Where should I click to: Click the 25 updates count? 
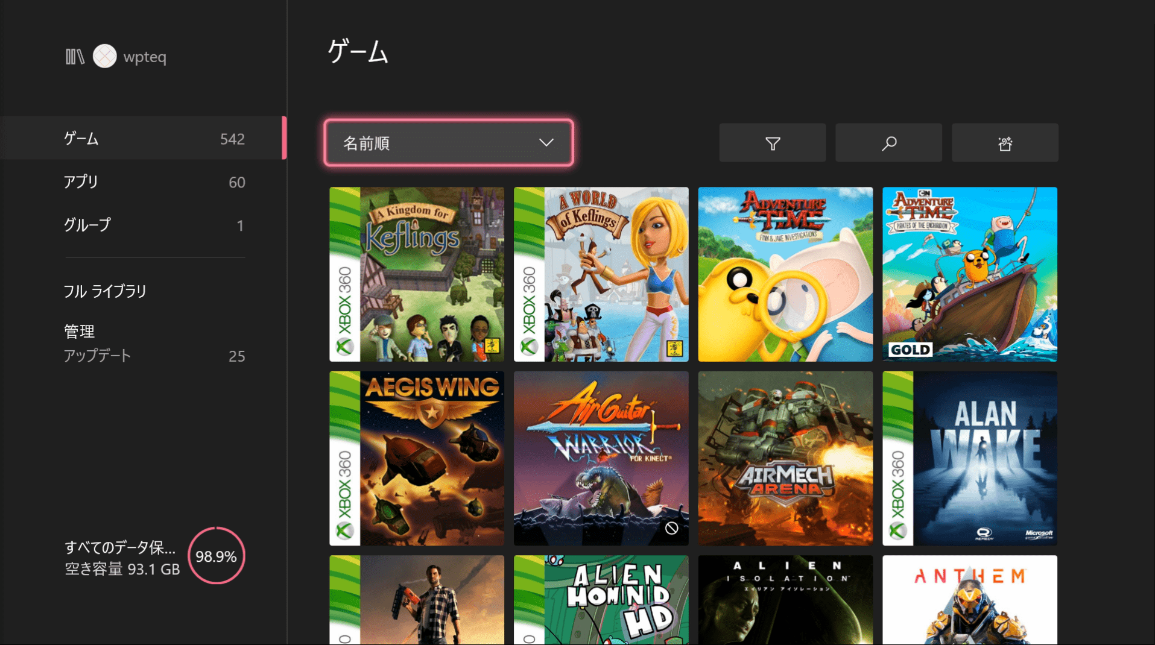pyautogui.click(x=236, y=356)
